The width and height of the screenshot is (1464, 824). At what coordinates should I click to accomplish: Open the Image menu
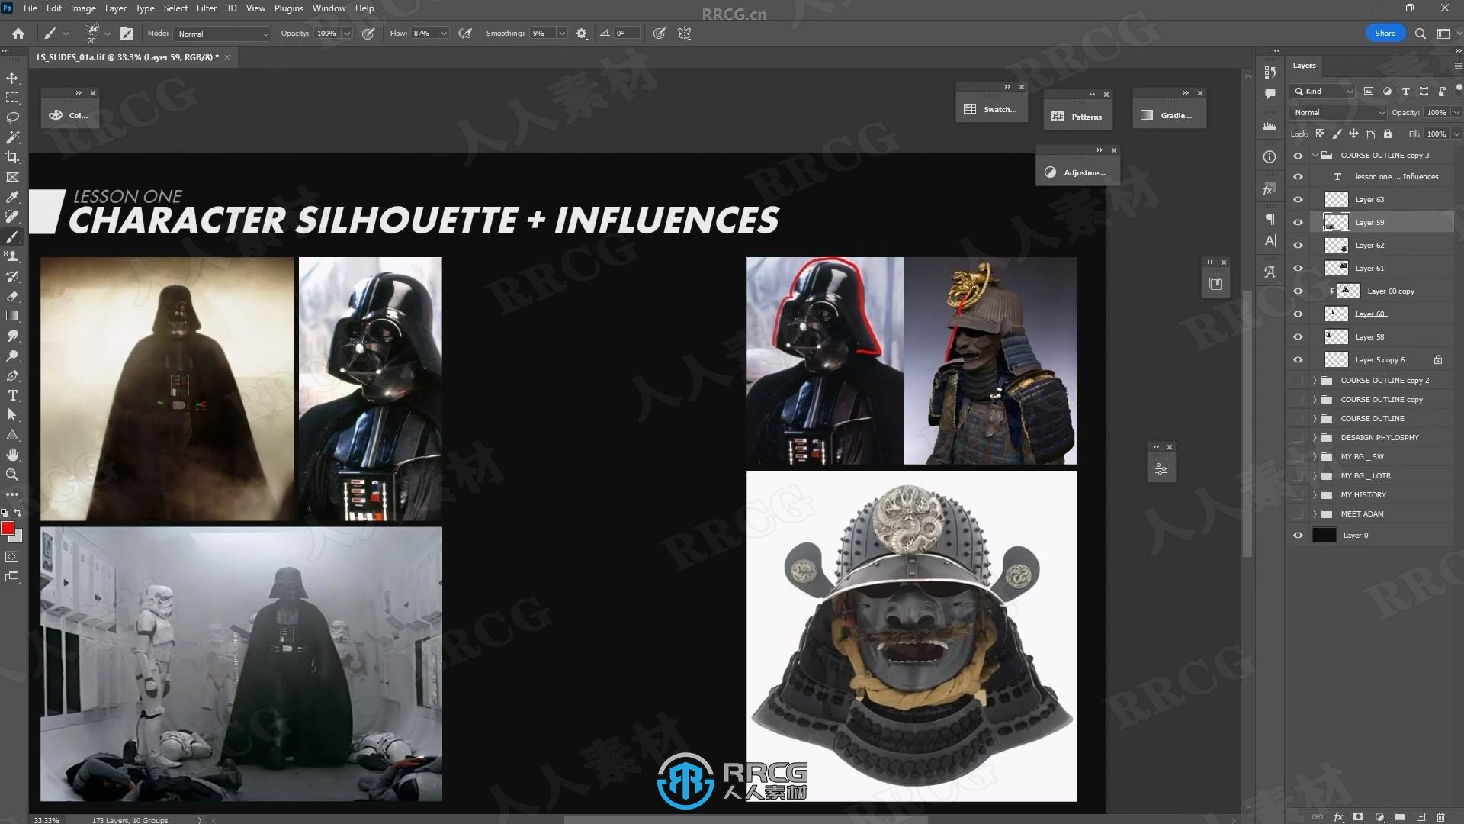tap(83, 8)
